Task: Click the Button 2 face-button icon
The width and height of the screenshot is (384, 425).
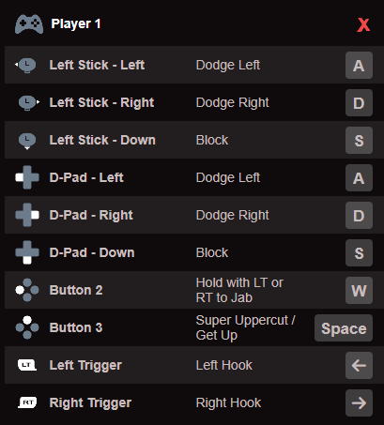Action: click(27, 290)
